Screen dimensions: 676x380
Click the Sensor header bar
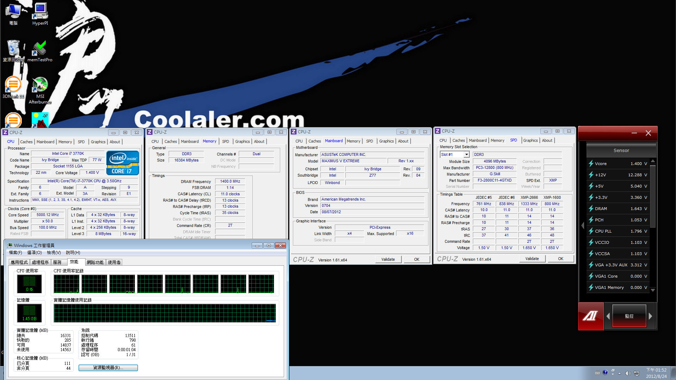(621, 150)
